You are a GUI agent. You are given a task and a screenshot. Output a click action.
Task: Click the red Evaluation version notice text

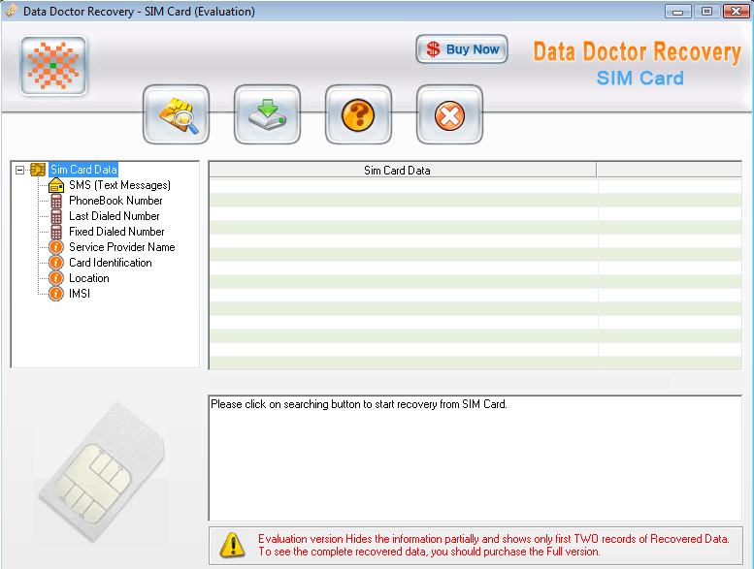[x=493, y=545]
